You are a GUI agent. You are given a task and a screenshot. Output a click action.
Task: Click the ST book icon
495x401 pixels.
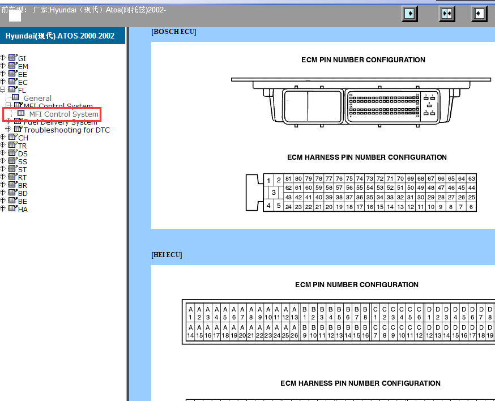click(12, 168)
